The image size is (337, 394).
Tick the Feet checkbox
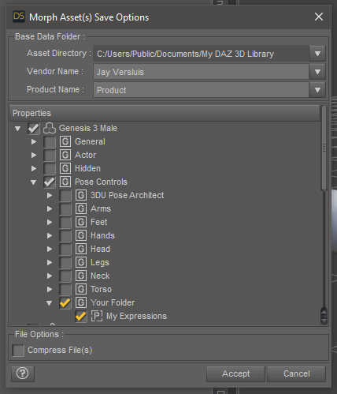pos(65,223)
